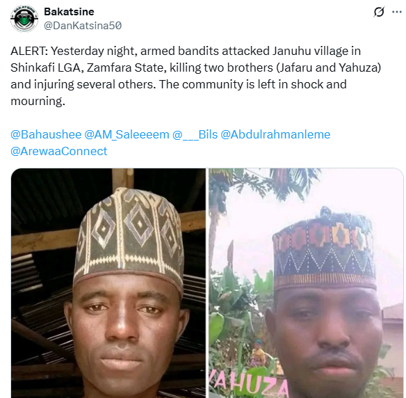Click the Grok explain-post icon
The height and width of the screenshot is (398, 406).
click(x=379, y=12)
